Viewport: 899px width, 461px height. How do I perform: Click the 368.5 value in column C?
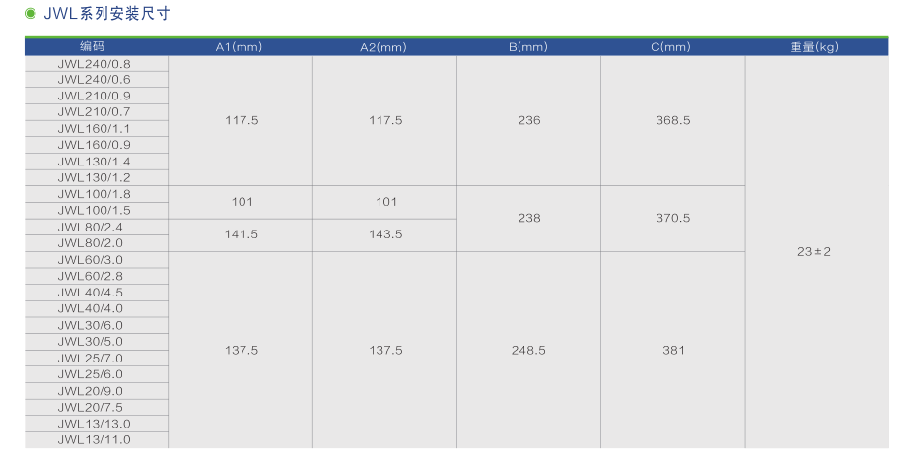click(x=673, y=120)
